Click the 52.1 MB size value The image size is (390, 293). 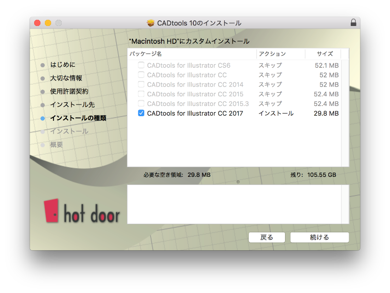point(327,65)
